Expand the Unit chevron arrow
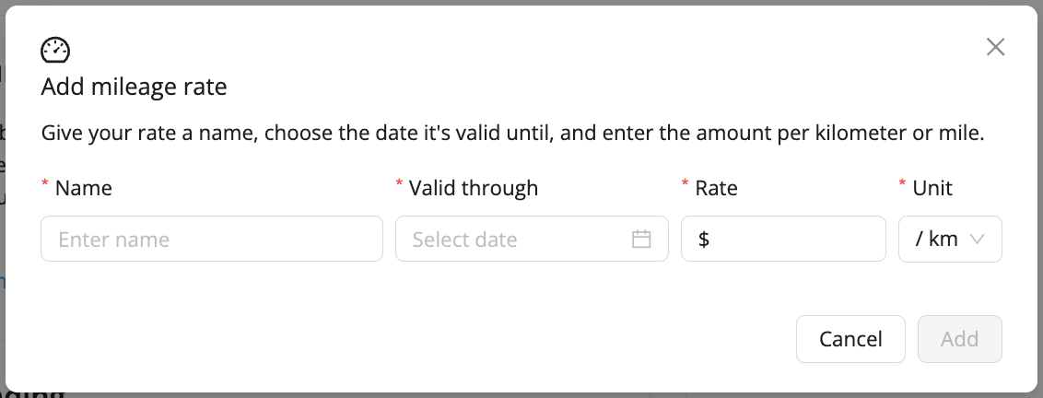Screen dimensions: 1043x398 979,240
